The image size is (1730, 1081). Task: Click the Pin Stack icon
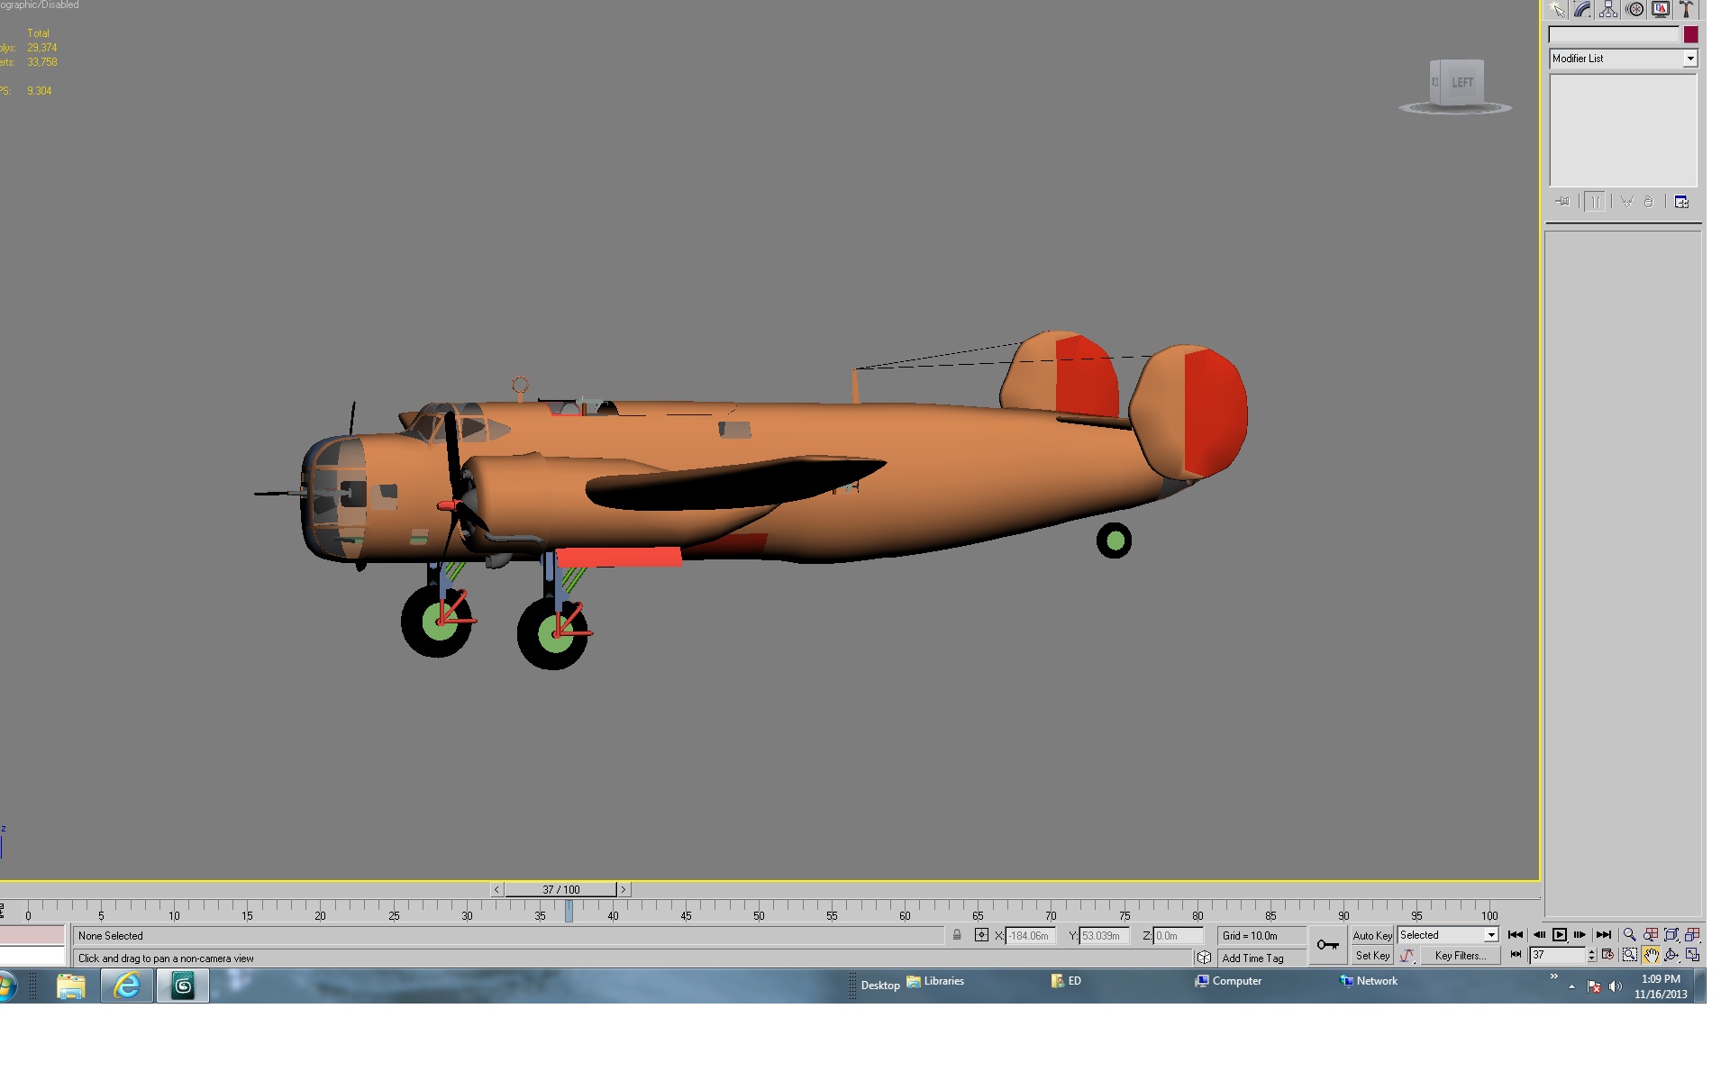pyautogui.click(x=1562, y=202)
